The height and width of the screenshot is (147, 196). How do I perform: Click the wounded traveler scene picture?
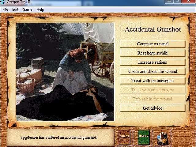pos(65,72)
